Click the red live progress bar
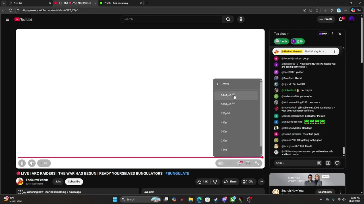 [x=140, y=157]
